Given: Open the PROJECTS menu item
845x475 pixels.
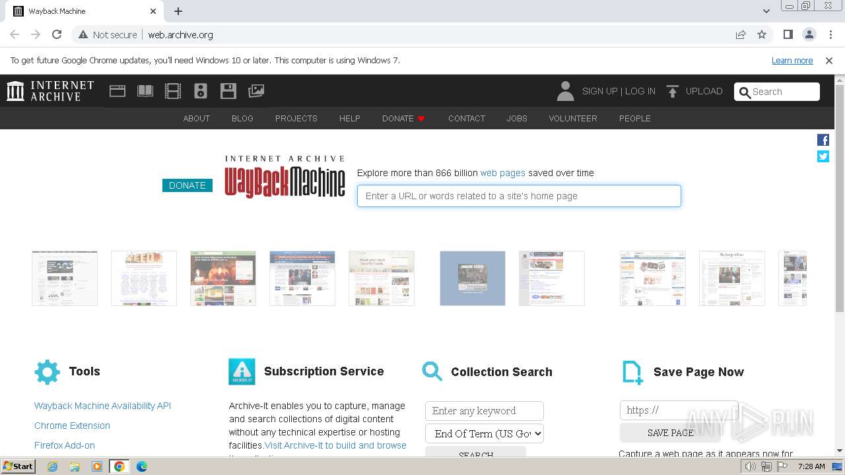Looking at the screenshot, I should click(296, 118).
